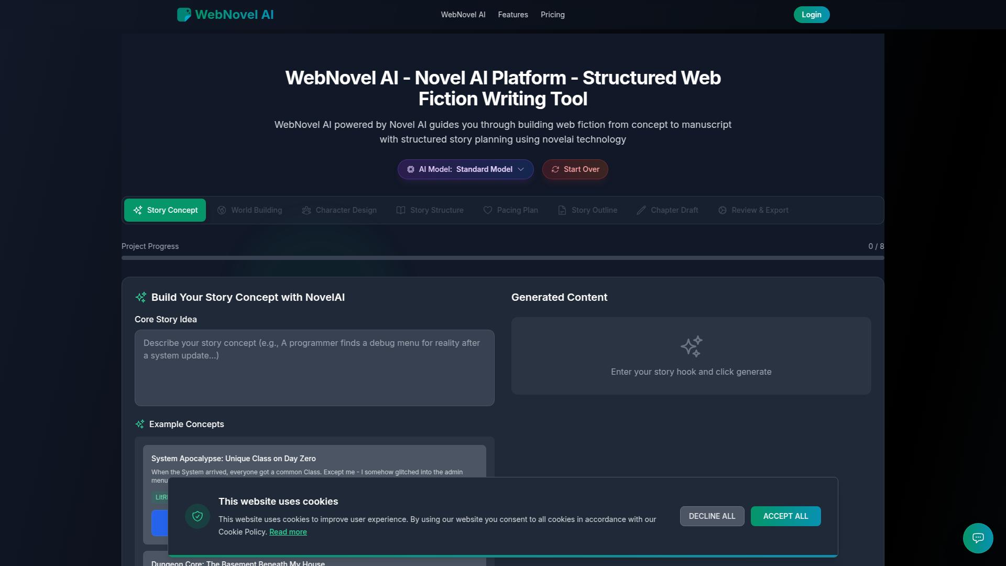The width and height of the screenshot is (1006, 566).
Task: Click the WebNovel AI logo icon
Action: click(184, 15)
